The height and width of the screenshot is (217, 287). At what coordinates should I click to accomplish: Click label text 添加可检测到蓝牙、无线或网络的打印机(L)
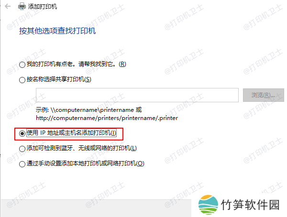[x=82, y=148]
